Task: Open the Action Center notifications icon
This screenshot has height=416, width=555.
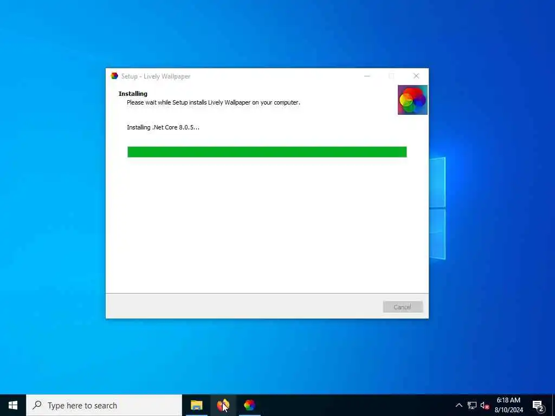Action: (538, 405)
